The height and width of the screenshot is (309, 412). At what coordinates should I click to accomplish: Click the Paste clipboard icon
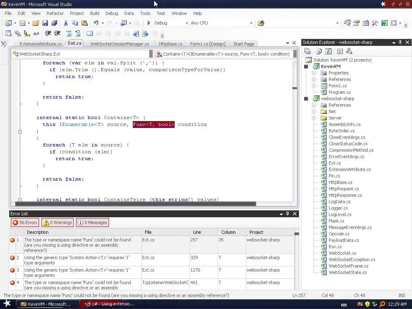pyautogui.click(x=84, y=23)
